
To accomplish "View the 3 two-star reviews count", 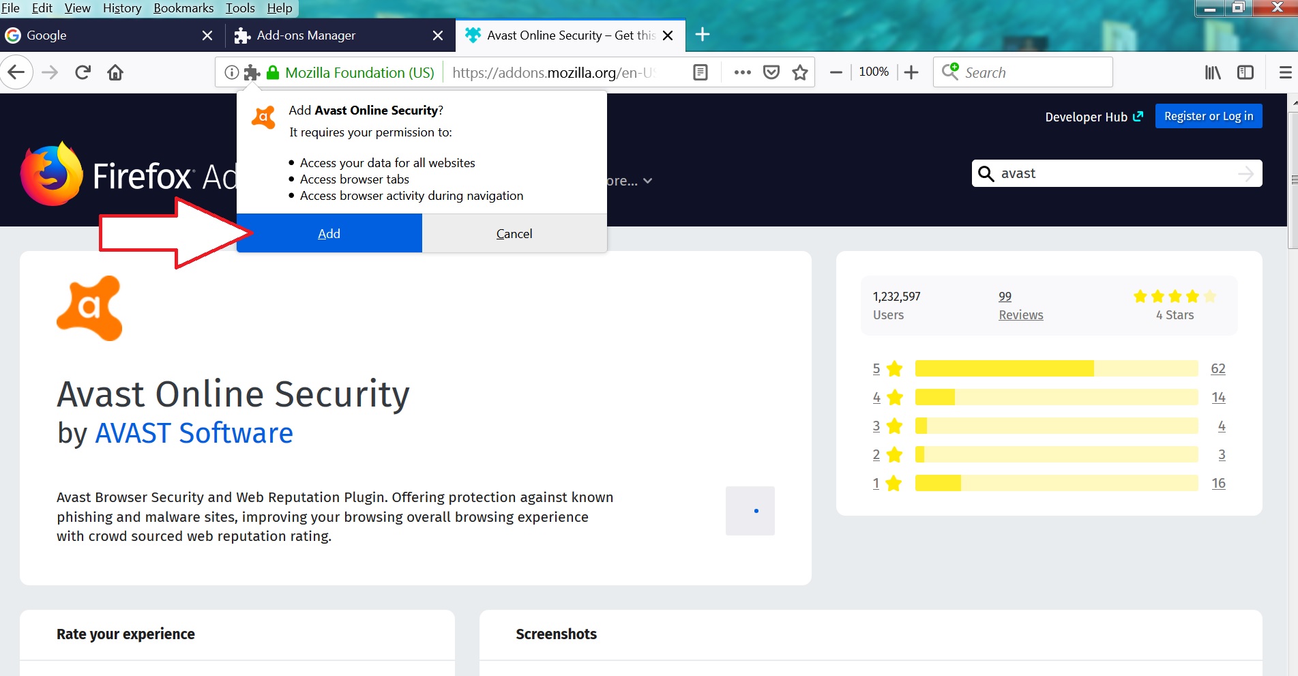I will (x=1222, y=454).
